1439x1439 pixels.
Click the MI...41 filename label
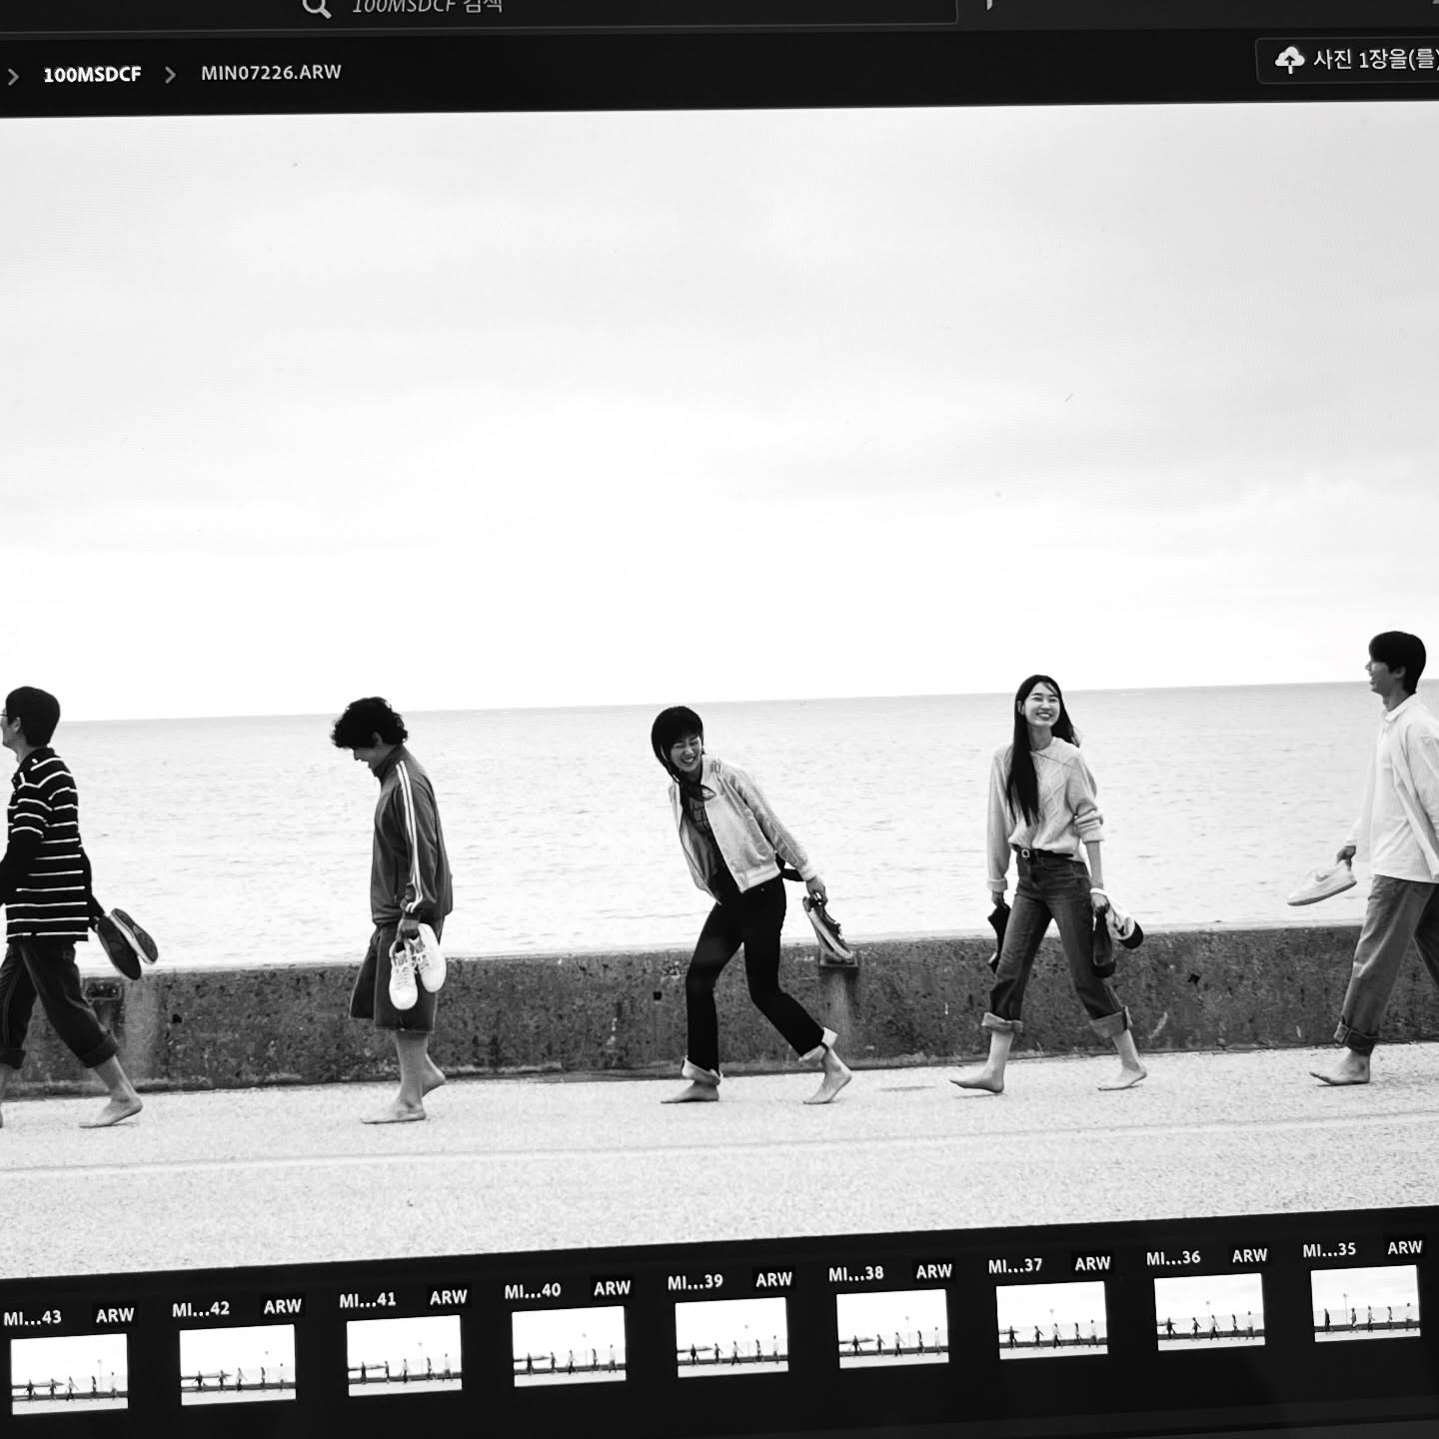367,1300
